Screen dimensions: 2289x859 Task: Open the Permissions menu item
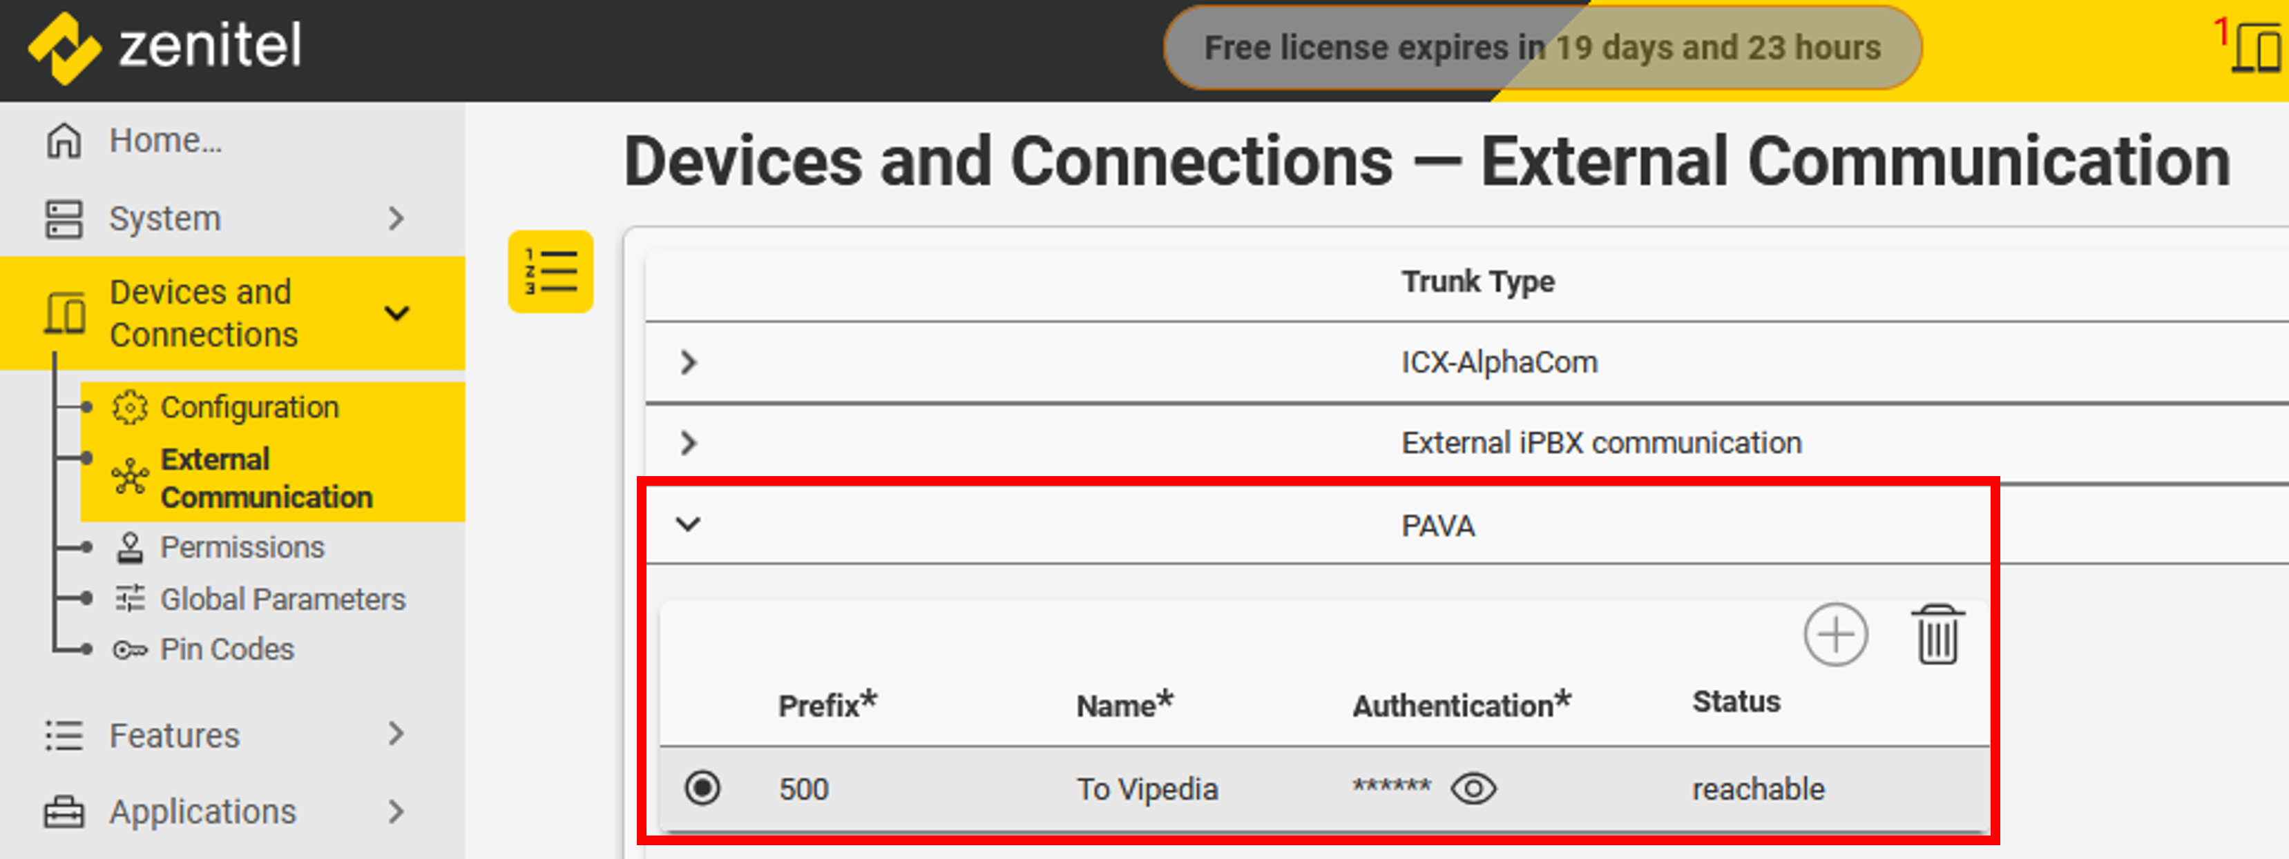click(242, 548)
